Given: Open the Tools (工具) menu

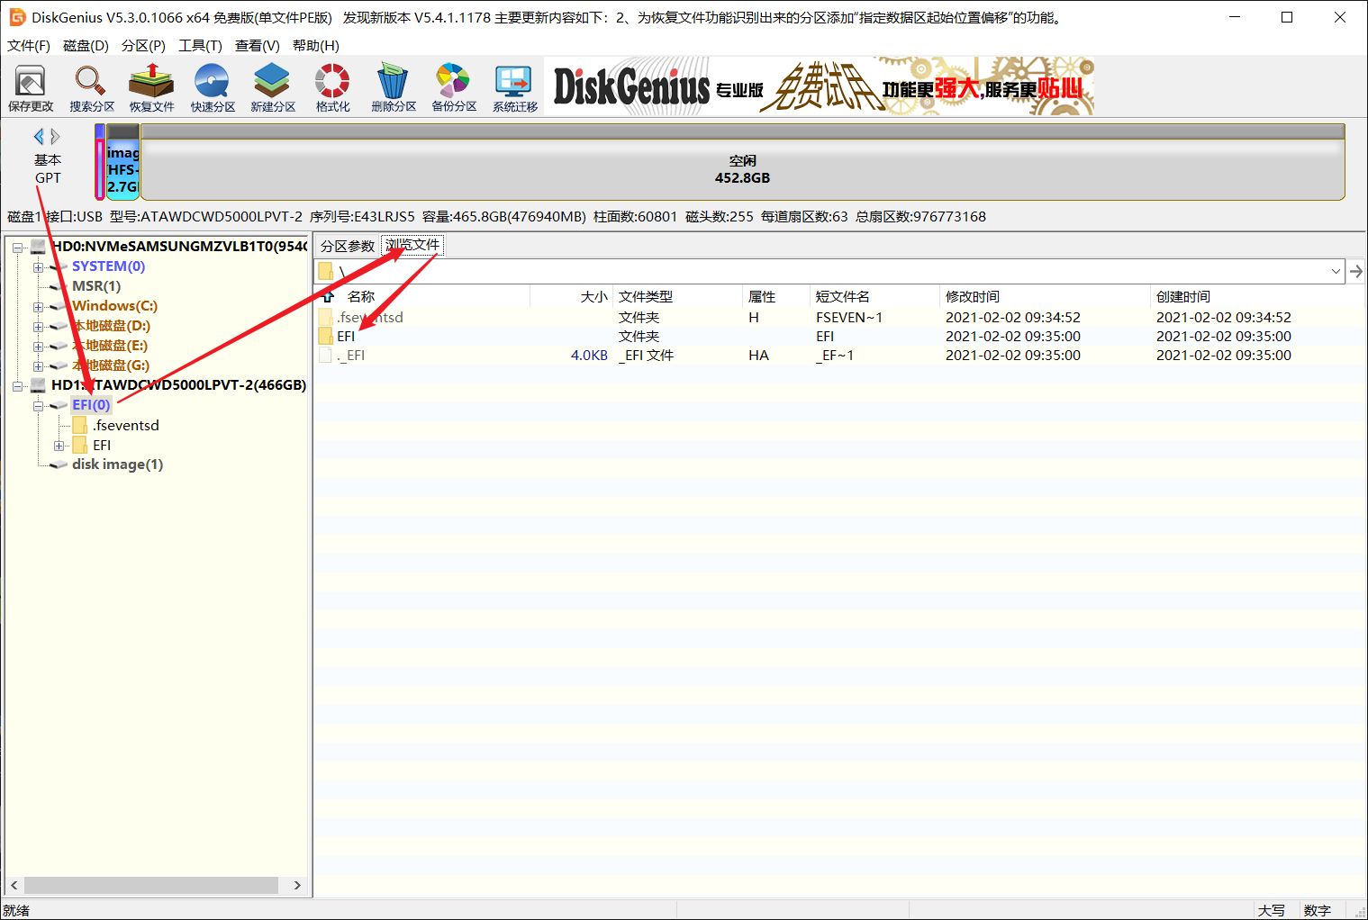Looking at the screenshot, I should pyautogui.click(x=200, y=45).
